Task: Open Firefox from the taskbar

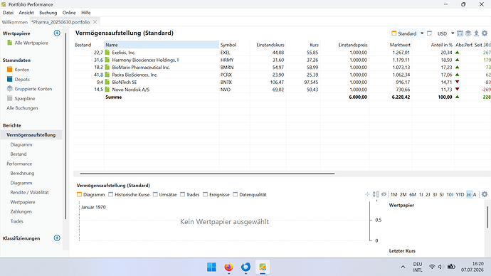Action: [228, 267]
